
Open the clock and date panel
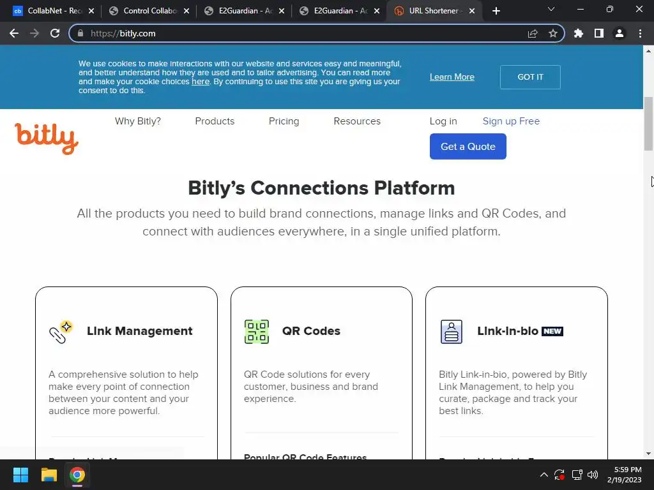click(625, 475)
